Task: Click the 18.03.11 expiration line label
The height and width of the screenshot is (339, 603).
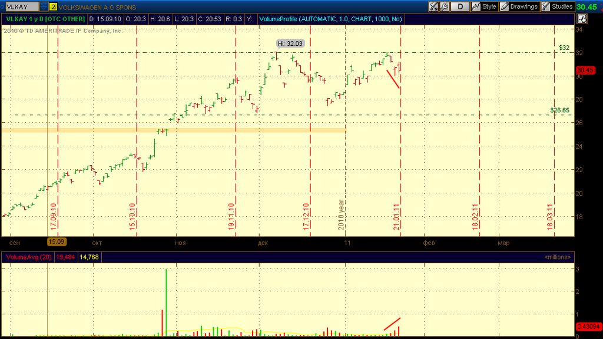Action: coord(550,217)
